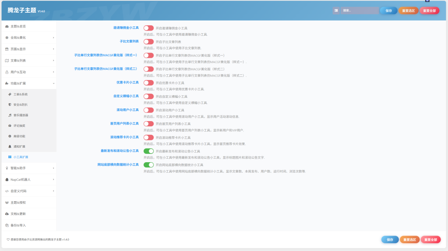Expand the NapCat机器人 section chevron
The image size is (448, 251).
53,180
